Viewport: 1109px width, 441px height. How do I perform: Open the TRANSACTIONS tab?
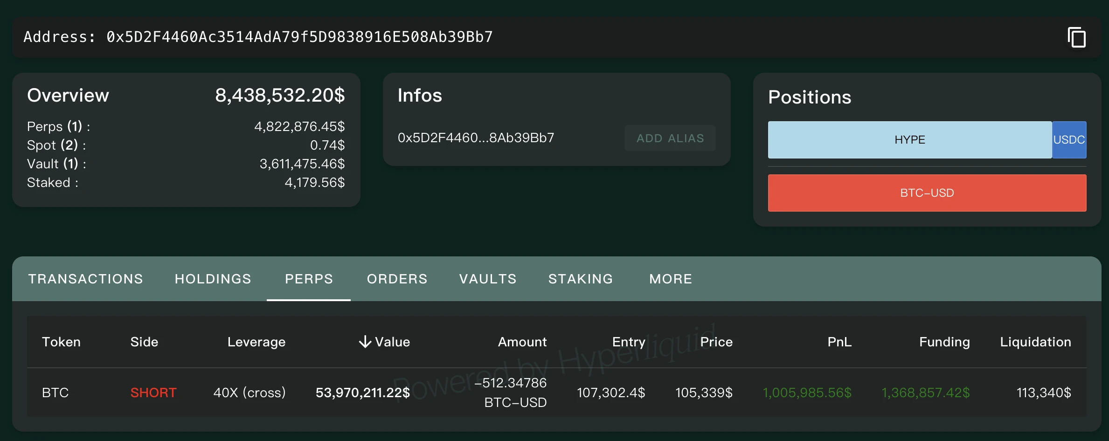pos(85,279)
